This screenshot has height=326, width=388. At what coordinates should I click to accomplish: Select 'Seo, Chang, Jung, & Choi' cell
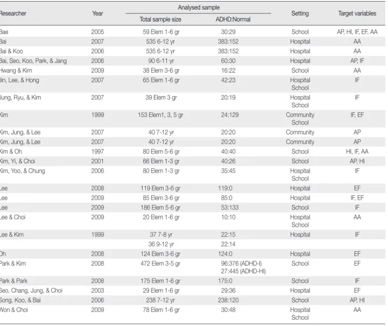pyautogui.click(x=31, y=290)
